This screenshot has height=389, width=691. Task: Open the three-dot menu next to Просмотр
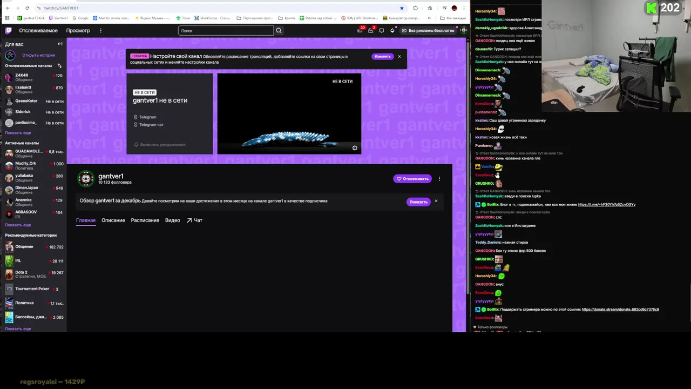[100, 31]
